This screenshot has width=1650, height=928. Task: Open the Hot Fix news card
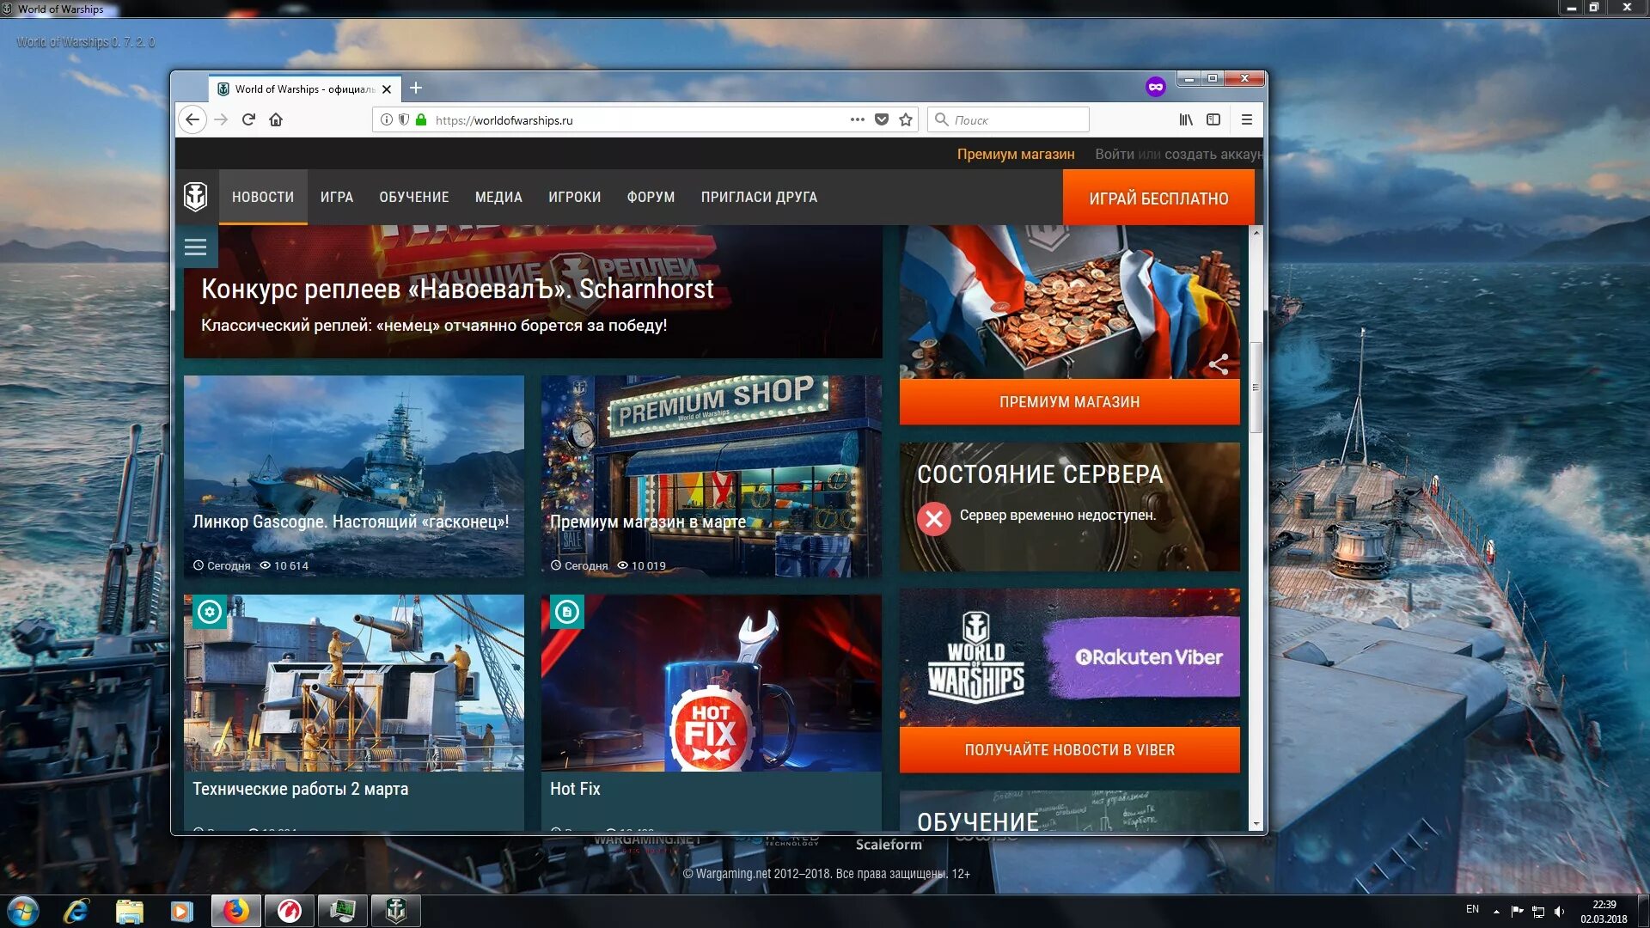(x=711, y=711)
